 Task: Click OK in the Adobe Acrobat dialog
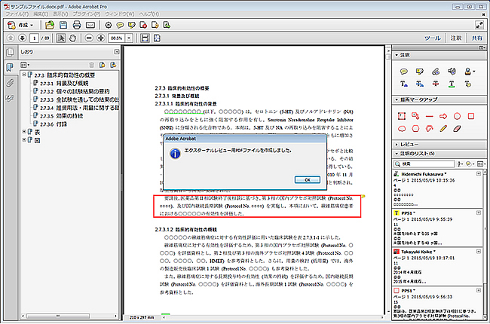pyautogui.click(x=307, y=179)
